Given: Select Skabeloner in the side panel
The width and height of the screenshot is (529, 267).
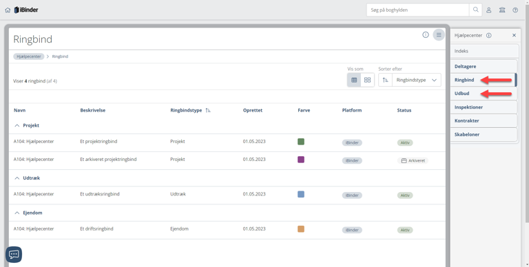Looking at the screenshot, I should [484, 134].
